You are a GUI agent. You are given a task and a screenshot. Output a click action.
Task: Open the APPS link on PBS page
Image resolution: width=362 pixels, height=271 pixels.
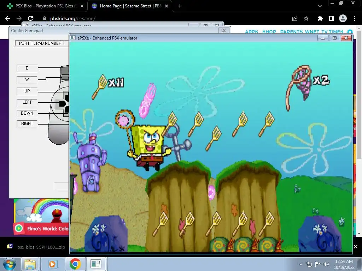pos(251,31)
